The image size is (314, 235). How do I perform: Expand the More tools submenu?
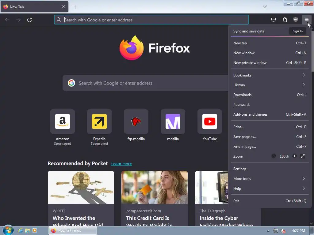click(270, 179)
